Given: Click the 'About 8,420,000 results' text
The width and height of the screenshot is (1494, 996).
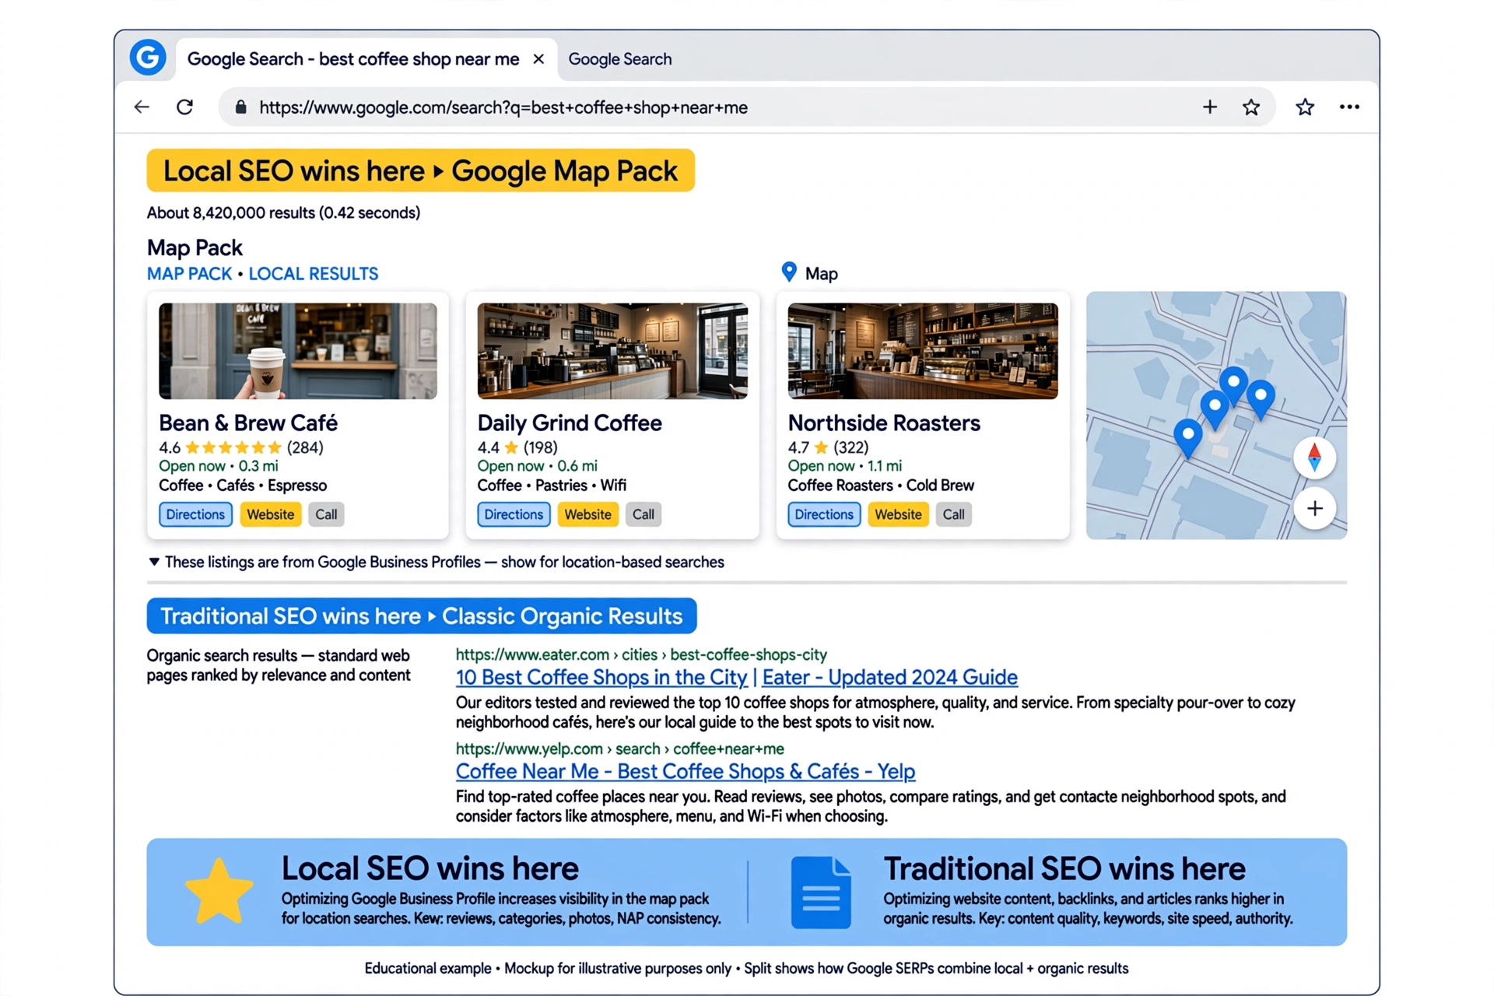Looking at the screenshot, I should (283, 213).
